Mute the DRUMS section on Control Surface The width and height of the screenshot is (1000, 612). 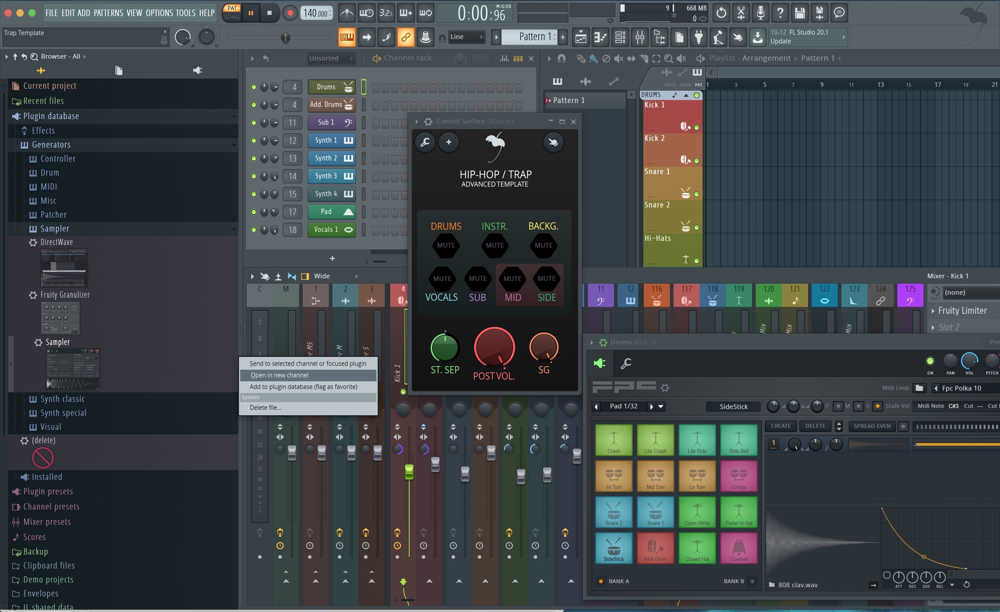[x=446, y=246]
